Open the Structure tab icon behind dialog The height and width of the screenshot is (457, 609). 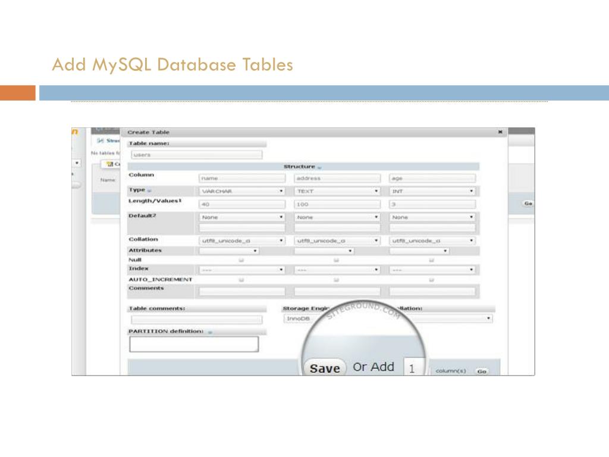point(101,140)
